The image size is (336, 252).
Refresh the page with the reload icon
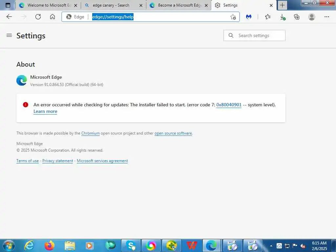tap(38, 17)
